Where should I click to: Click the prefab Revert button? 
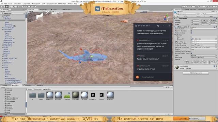tap(198, 16)
